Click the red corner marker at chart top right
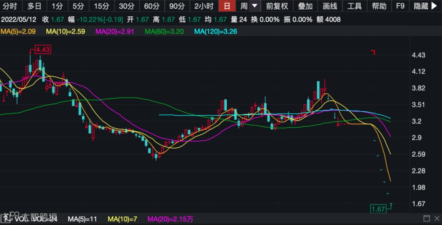The height and width of the screenshot is (225, 442). click(x=373, y=52)
